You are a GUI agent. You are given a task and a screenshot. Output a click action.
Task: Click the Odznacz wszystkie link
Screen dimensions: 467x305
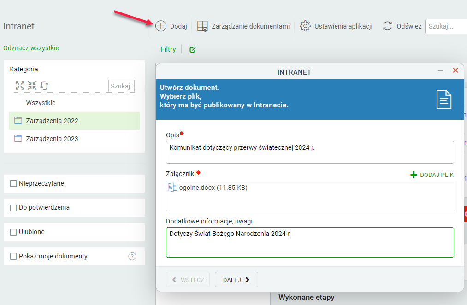(x=31, y=48)
